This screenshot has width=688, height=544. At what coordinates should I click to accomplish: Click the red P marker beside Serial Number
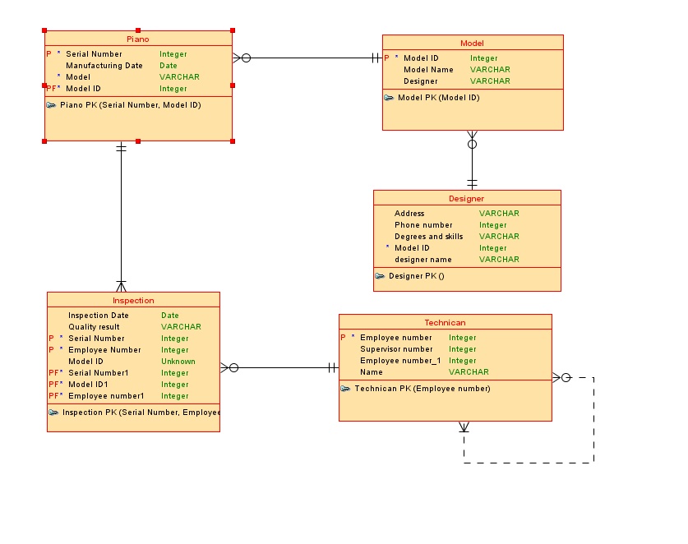pos(47,53)
